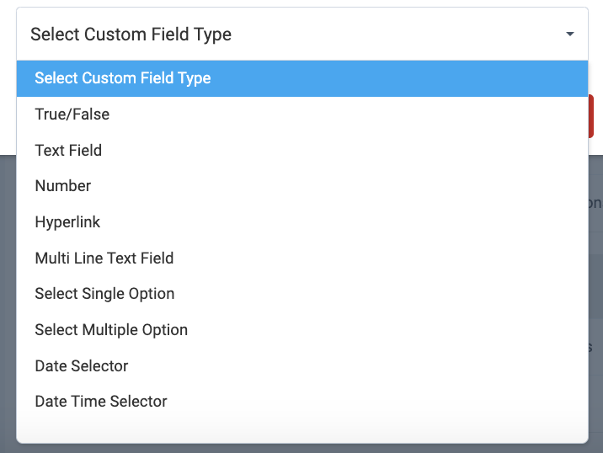Click the dropdown caret arrow of the select box
The image size is (603, 453).
pyautogui.click(x=570, y=35)
